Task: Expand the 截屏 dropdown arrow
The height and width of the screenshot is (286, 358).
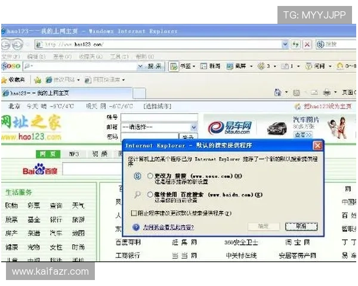Action: [251, 67]
